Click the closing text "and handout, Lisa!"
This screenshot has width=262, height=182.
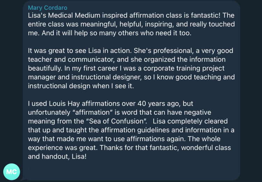56,156
